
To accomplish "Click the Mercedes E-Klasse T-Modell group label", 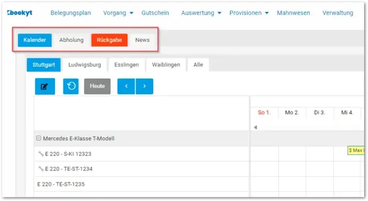I will (x=79, y=138).
